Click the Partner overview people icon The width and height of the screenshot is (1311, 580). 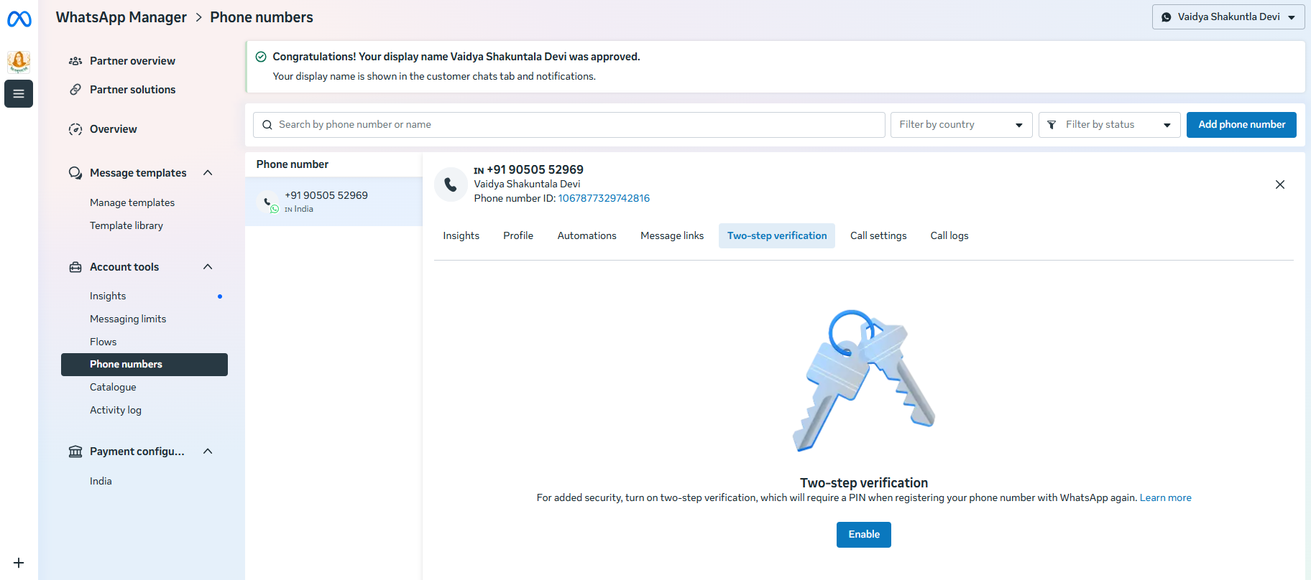click(x=75, y=61)
